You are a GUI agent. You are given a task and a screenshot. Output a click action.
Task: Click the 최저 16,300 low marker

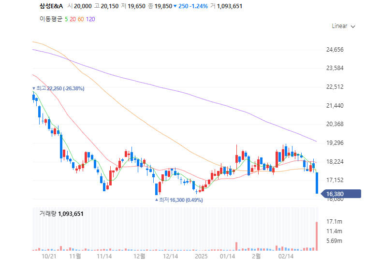tap(179, 200)
